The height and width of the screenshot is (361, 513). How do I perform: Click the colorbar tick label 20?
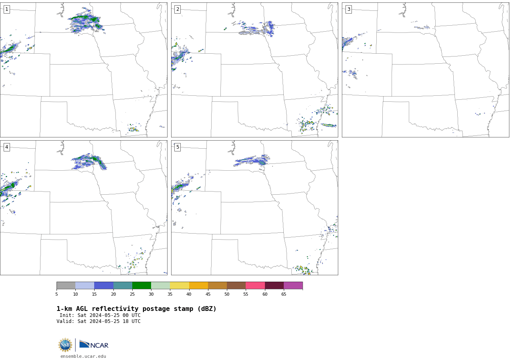point(113,294)
